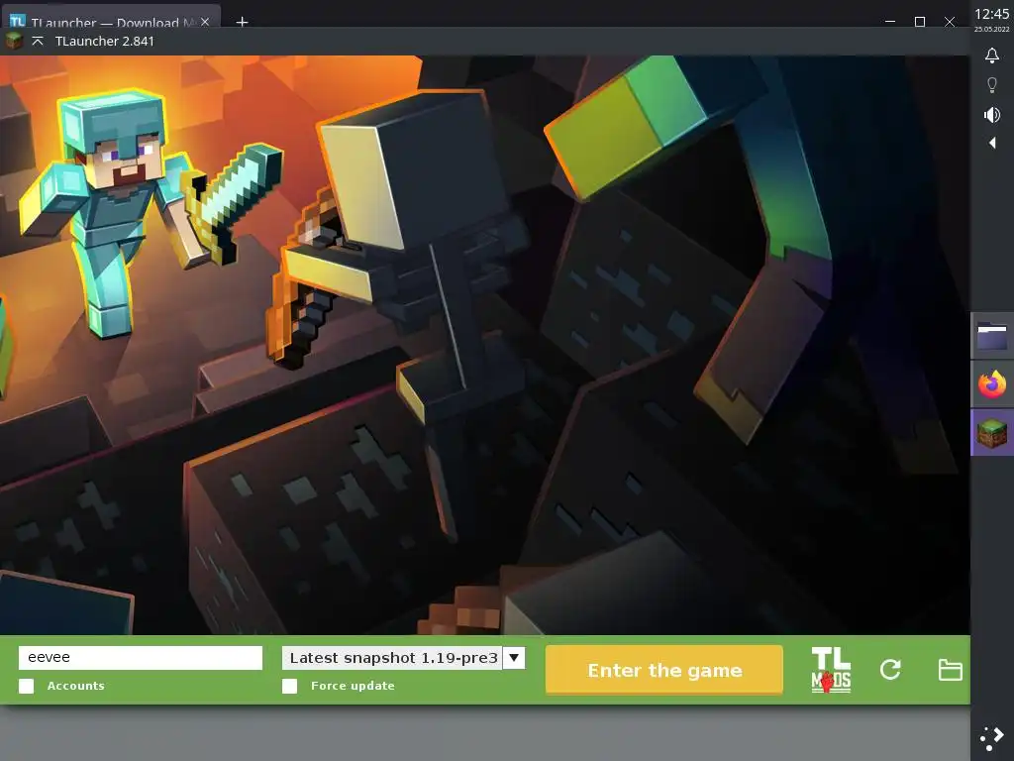Screen dimensions: 1014x761
Task: Click the Force update label
Action: click(x=353, y=686)
